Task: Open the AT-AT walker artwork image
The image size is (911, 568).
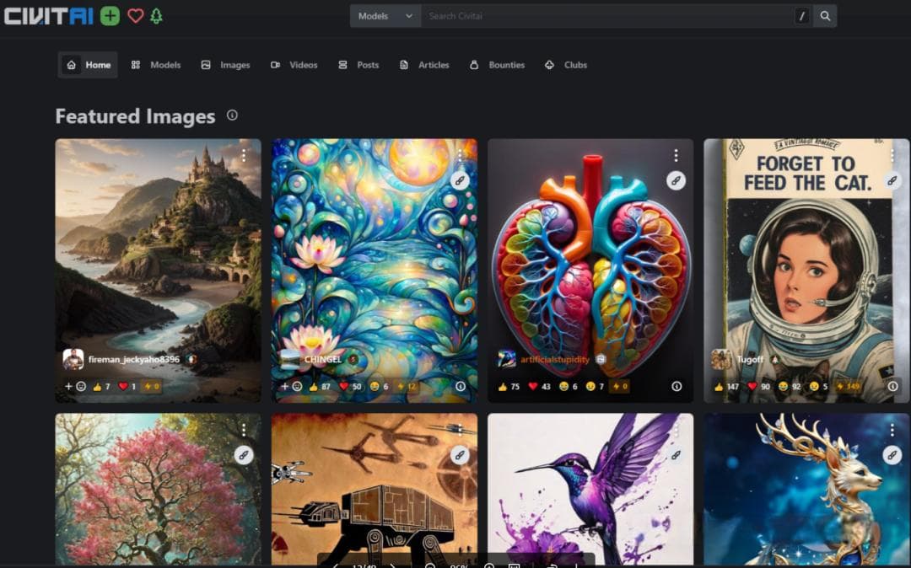Action: 375,489
